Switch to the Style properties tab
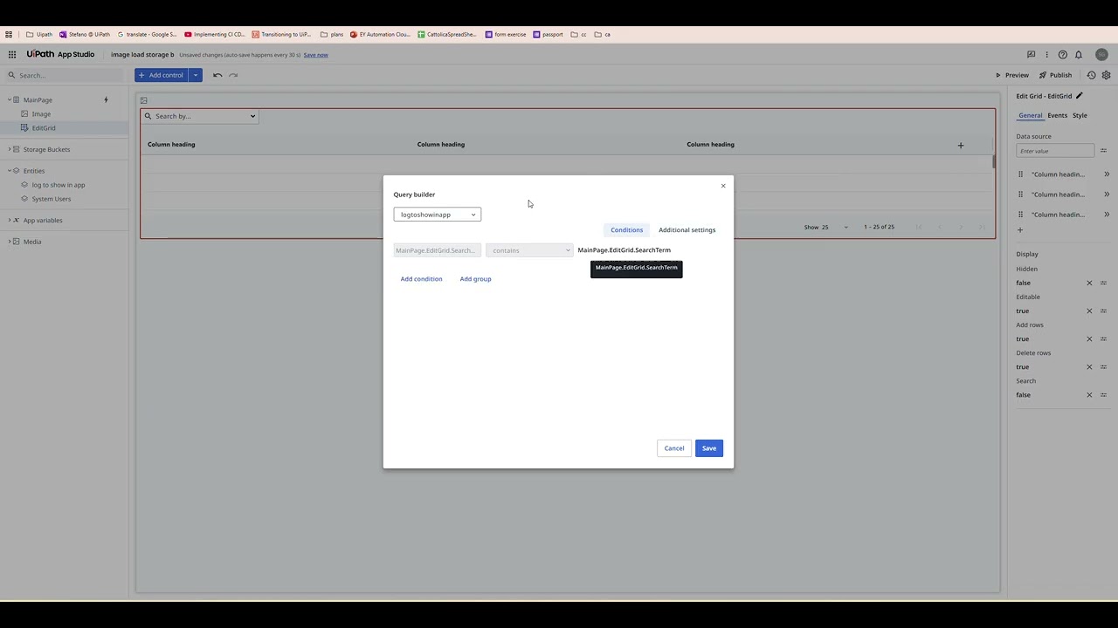Image resolution: width=1118 pixels, height=628 pixels. 1080,115
